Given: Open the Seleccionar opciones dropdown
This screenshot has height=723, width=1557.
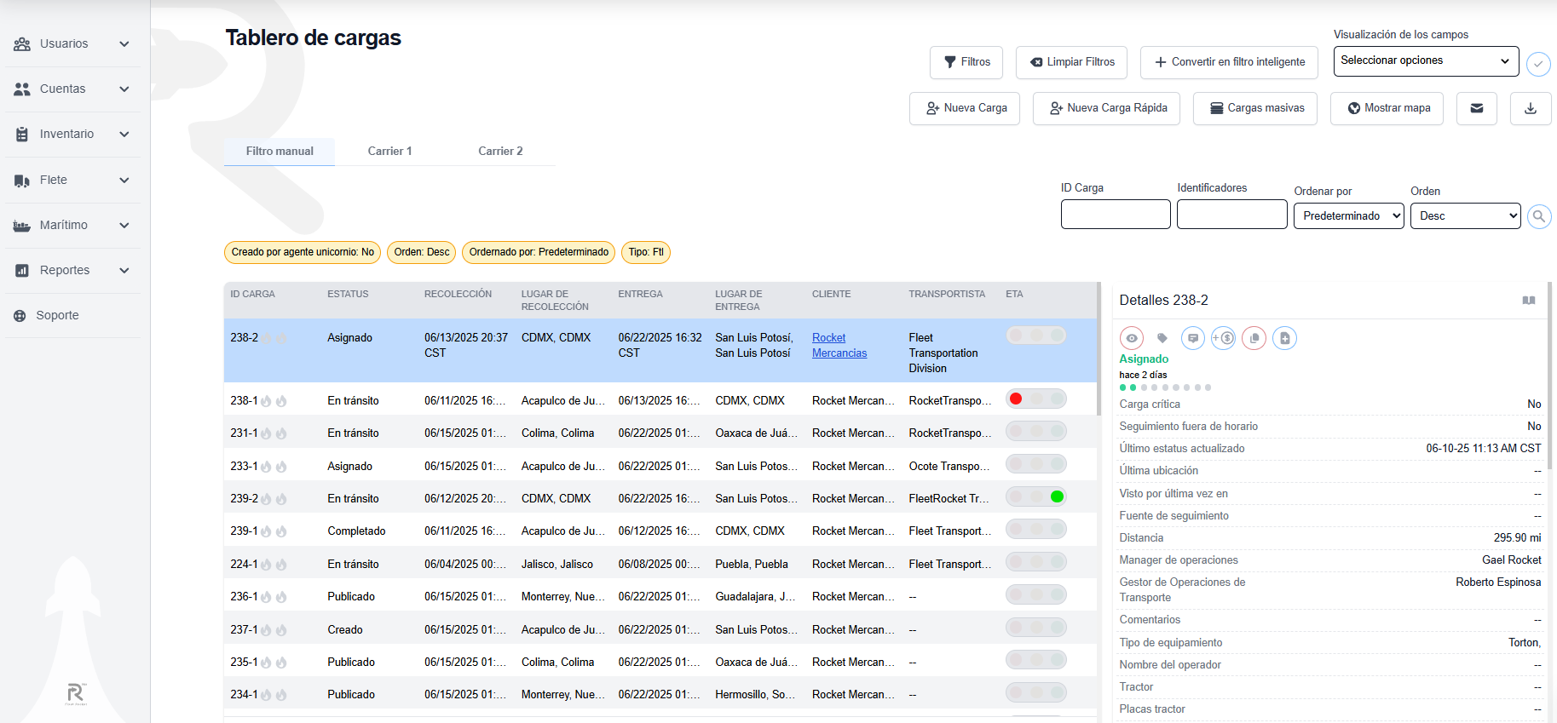Looking at the screenshot, I should [x=1425, y=60].
